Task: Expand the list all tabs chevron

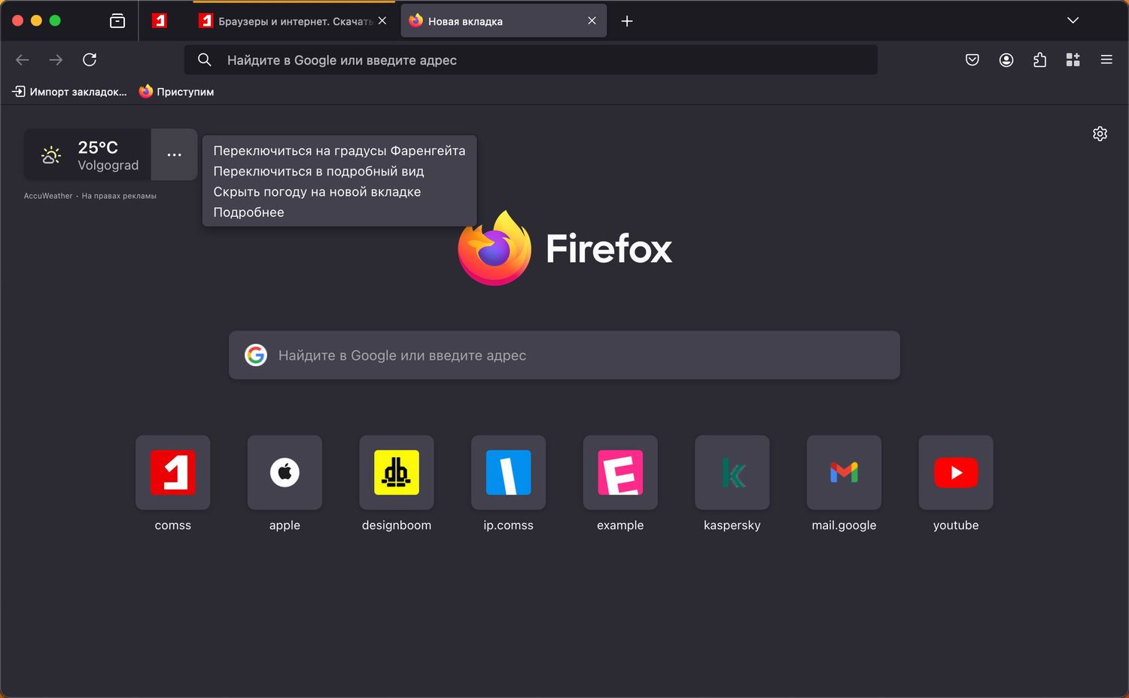Action: coord(1073,21)
